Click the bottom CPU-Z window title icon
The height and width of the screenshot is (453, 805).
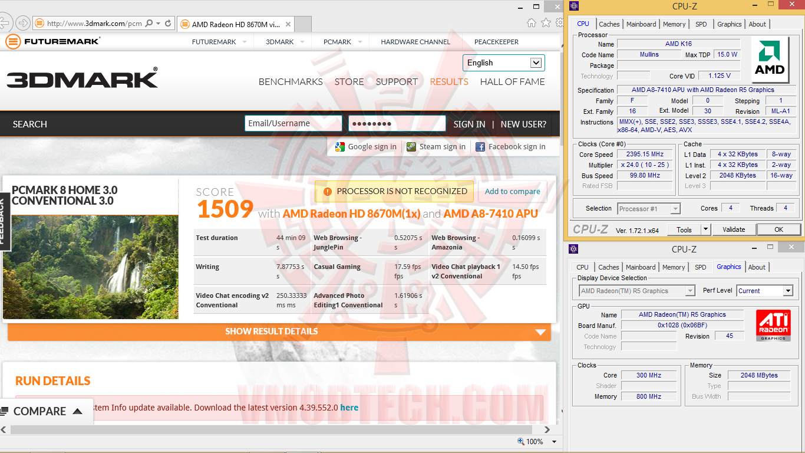pyautogui.click(x=573, y=250)
